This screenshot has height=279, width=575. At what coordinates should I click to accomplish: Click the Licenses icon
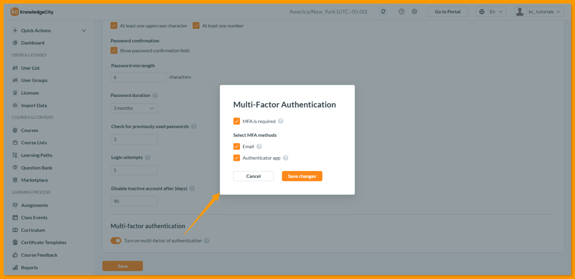tap(15, 93)
